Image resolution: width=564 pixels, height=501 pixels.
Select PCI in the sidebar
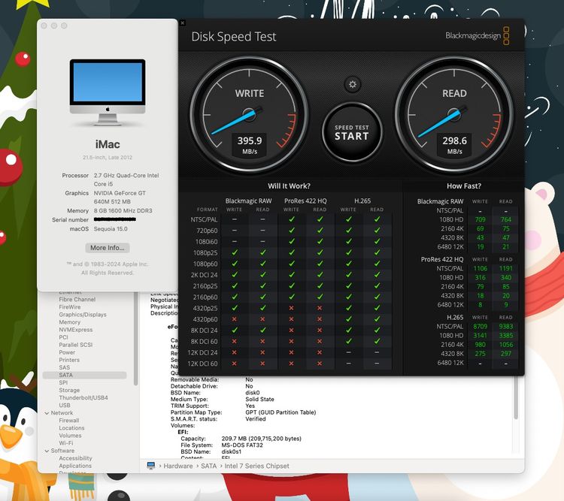pos(63,337)
